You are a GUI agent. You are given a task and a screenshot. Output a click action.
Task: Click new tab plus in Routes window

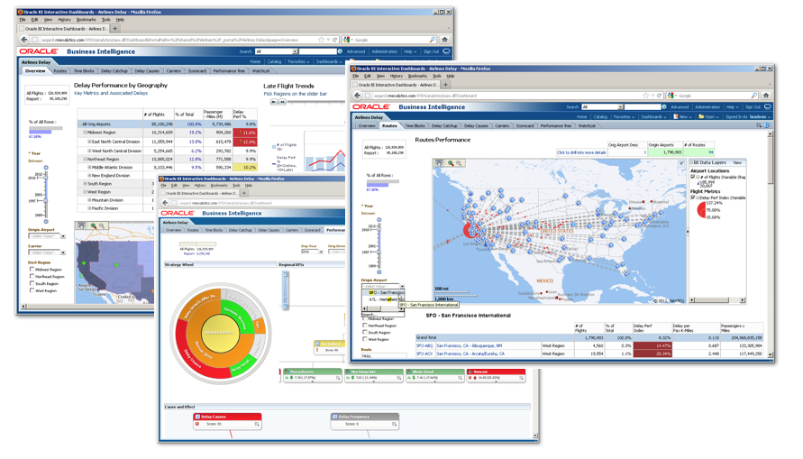pos(445,85)
